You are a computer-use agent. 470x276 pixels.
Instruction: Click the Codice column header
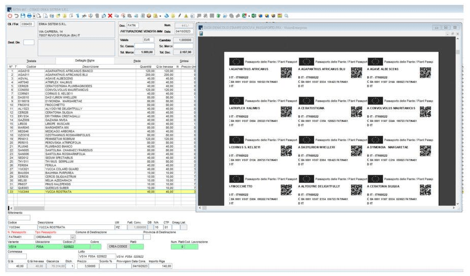(x=31, y=67)
